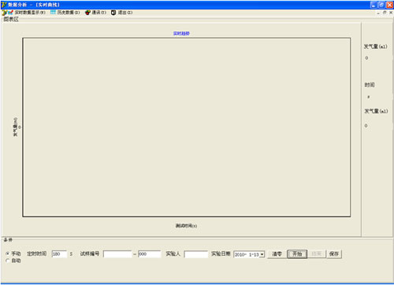Click the 通讯 red-green communication icon
394x285 pixels.
[87, 13]
